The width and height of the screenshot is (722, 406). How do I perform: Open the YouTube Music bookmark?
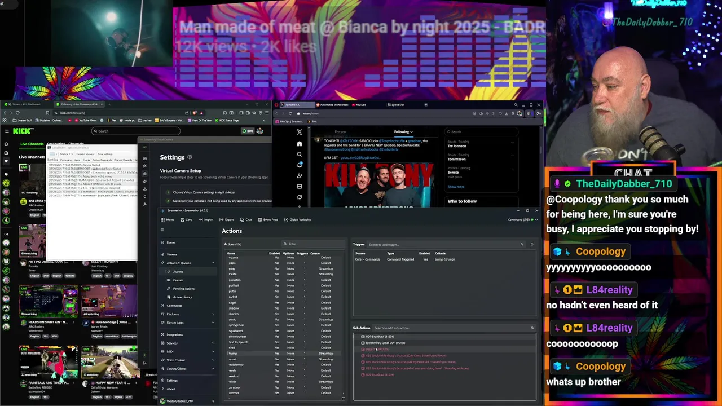86,120
